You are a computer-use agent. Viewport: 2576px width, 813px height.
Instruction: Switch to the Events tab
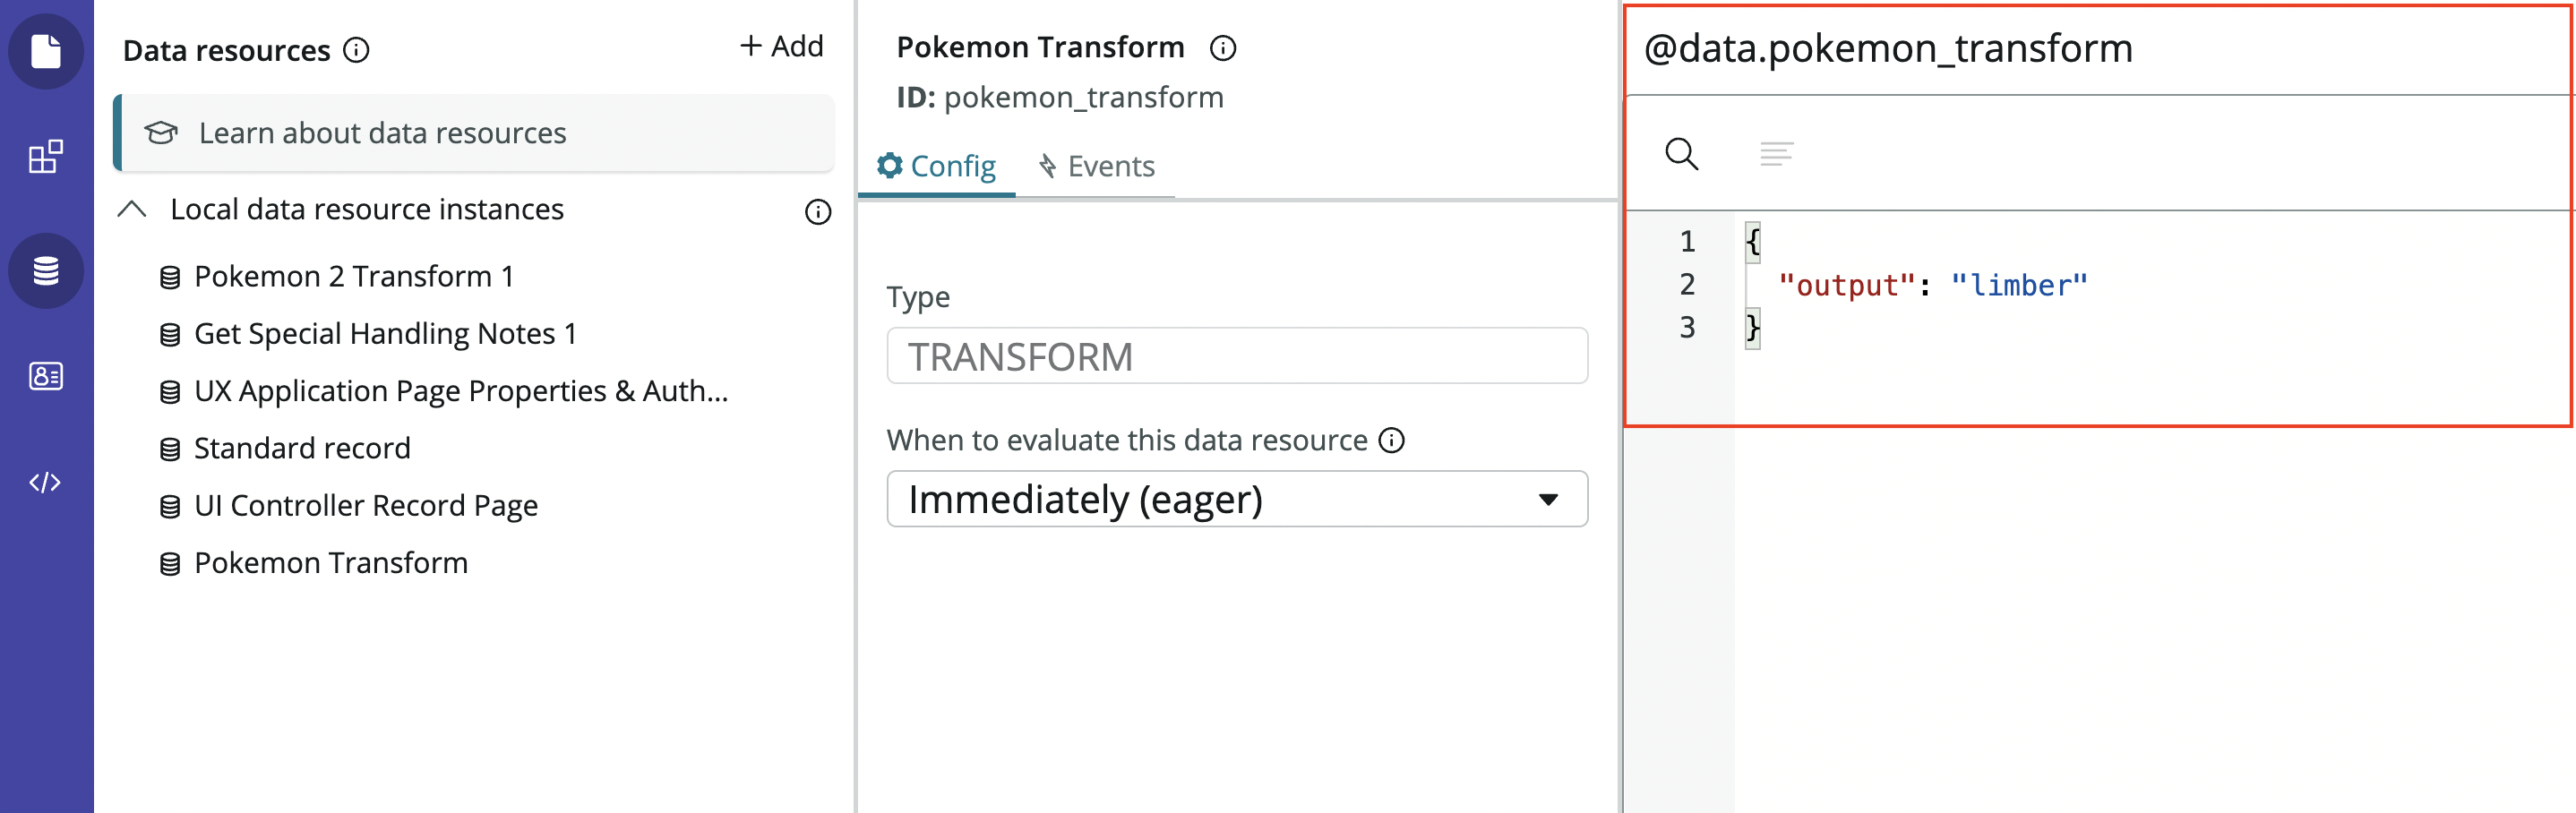(x=1096, y=166)
